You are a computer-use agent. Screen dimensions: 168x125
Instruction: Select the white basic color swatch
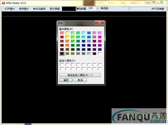[x=100, y=54]
